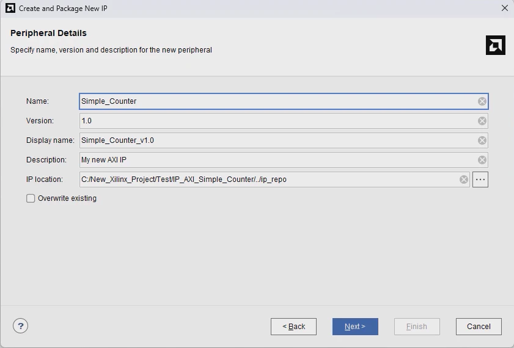The image size is (514, 348).
Task: Select the Display name text box
Action: (275, 140)
